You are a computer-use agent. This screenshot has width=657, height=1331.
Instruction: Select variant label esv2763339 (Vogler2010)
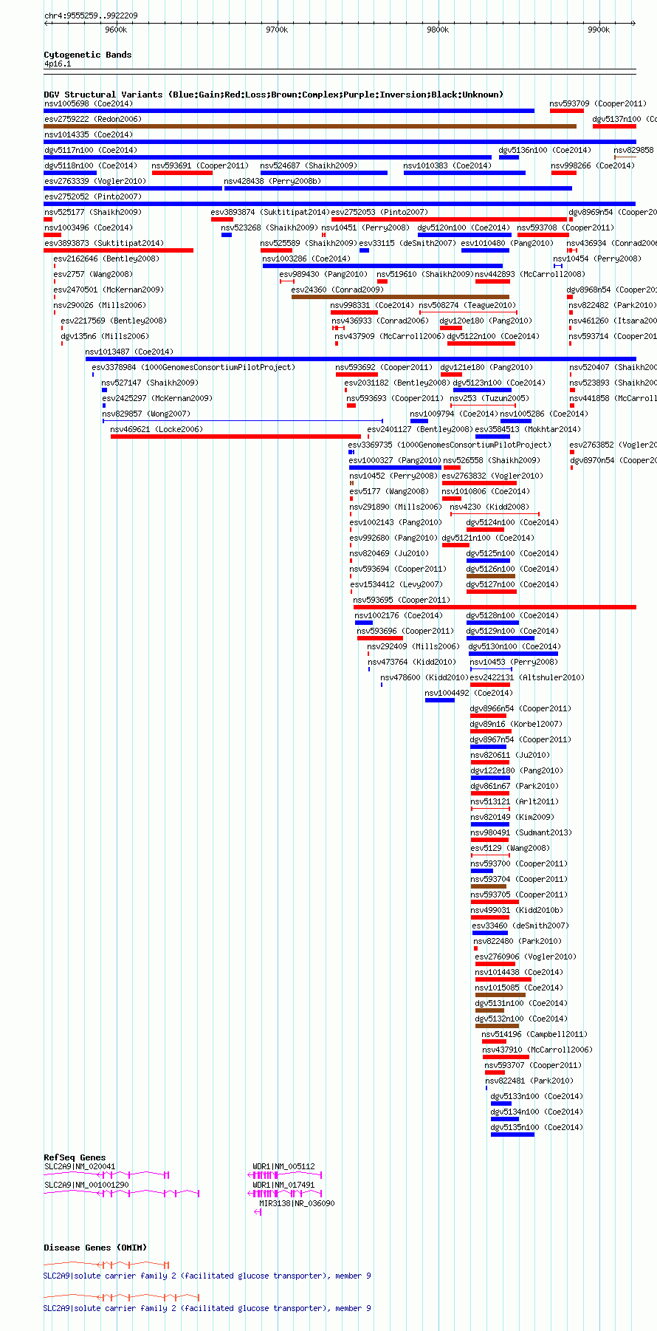pos(95,181)
